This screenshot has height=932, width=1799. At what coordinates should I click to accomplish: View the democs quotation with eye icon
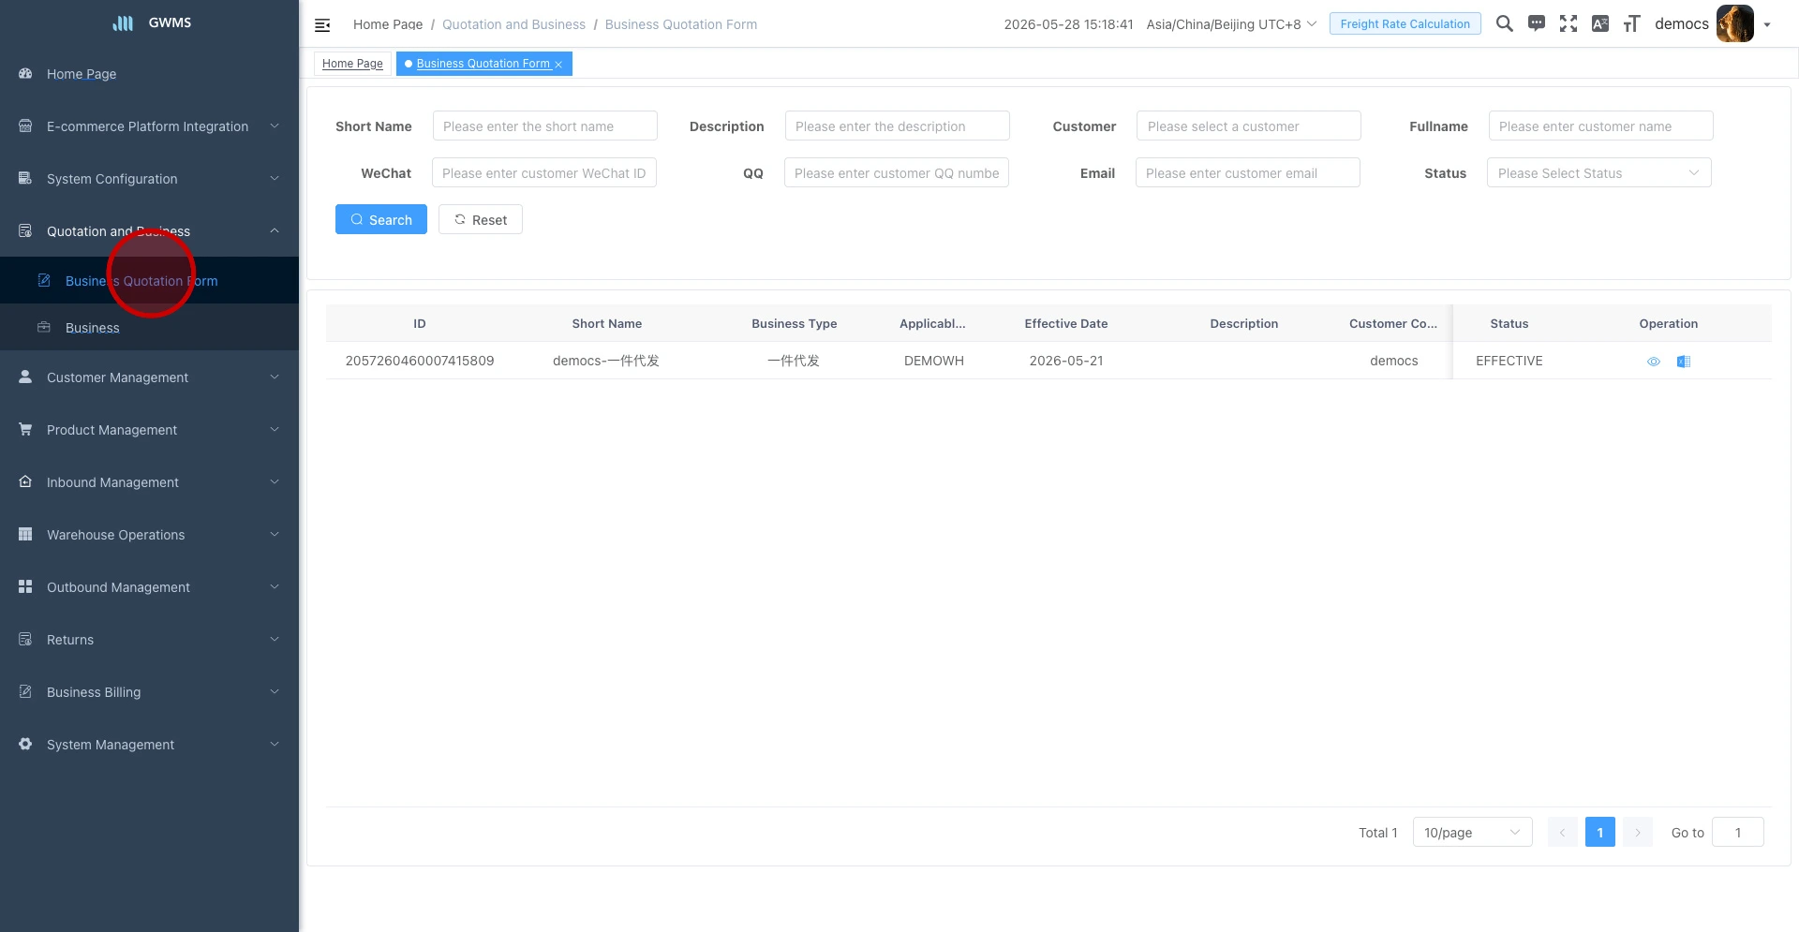pos(1654,362)
